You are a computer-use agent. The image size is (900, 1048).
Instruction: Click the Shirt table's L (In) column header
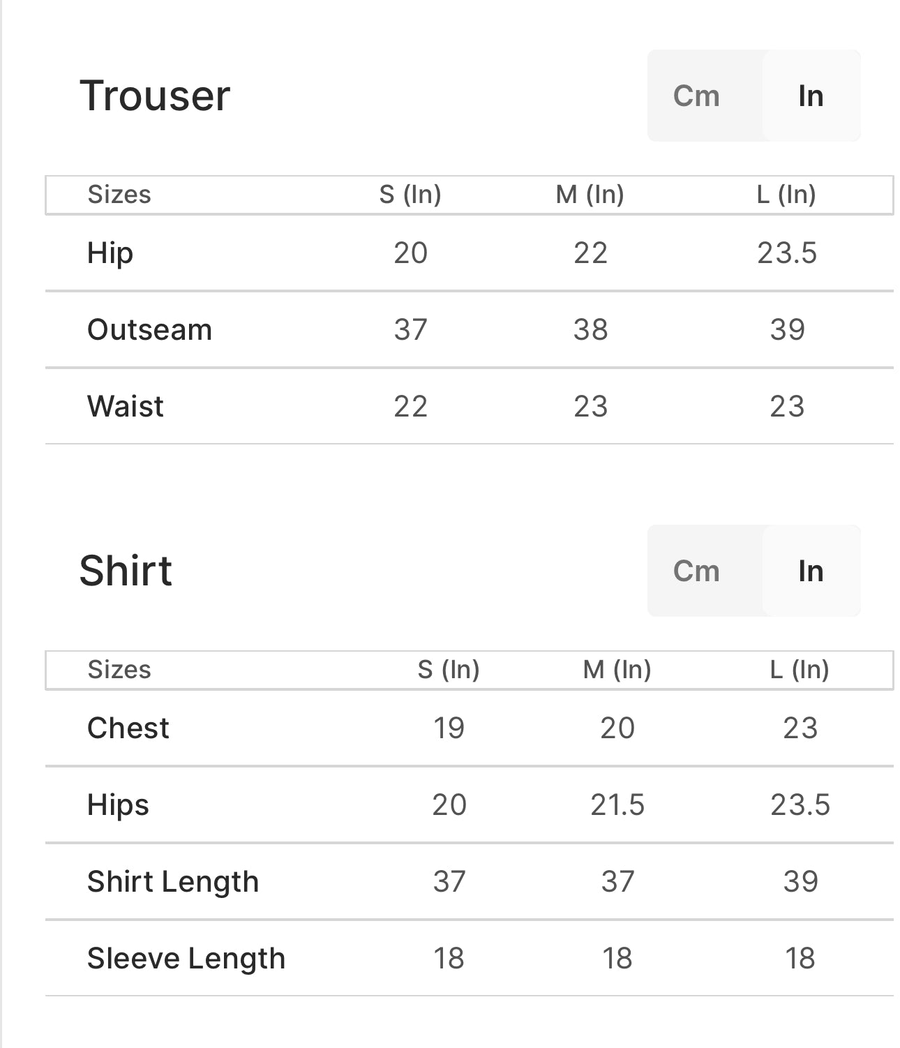click(800, 669)
